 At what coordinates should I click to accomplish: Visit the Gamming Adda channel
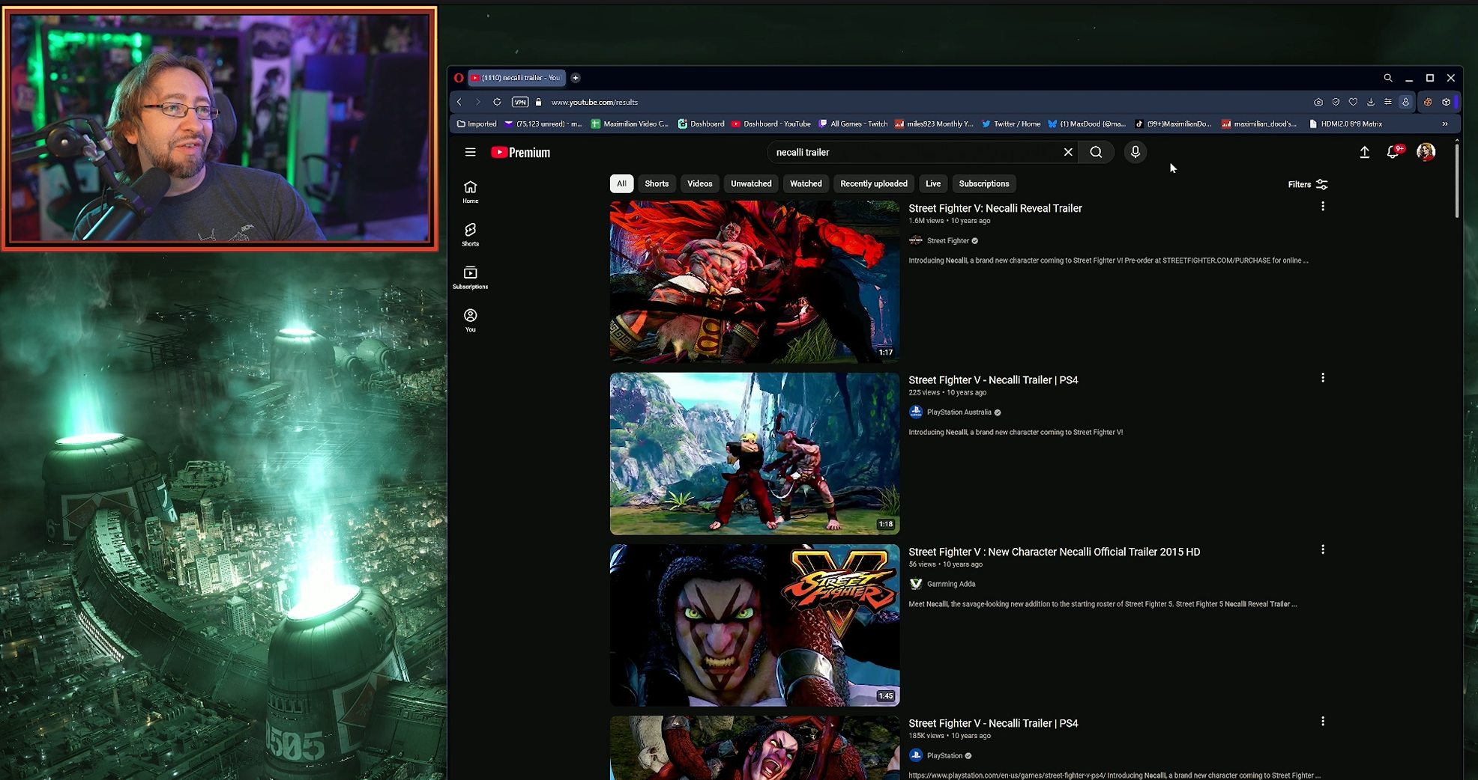[x=951, y=584]
